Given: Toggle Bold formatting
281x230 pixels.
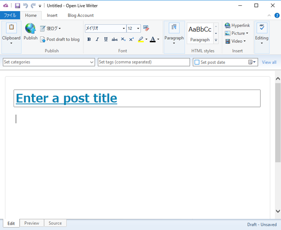Looking at the screenshot, I should click(89, 39).
